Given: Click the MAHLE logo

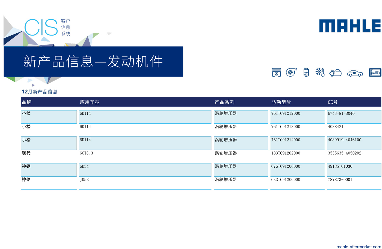Looking at the screenshot, I should [350, 26].
